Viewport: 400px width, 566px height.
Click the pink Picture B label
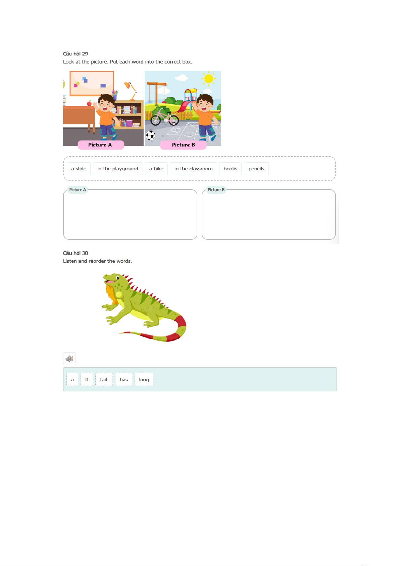[x=183, y=145]
